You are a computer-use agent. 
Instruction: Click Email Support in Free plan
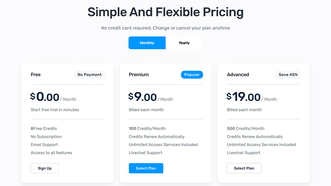click(44, 145)
